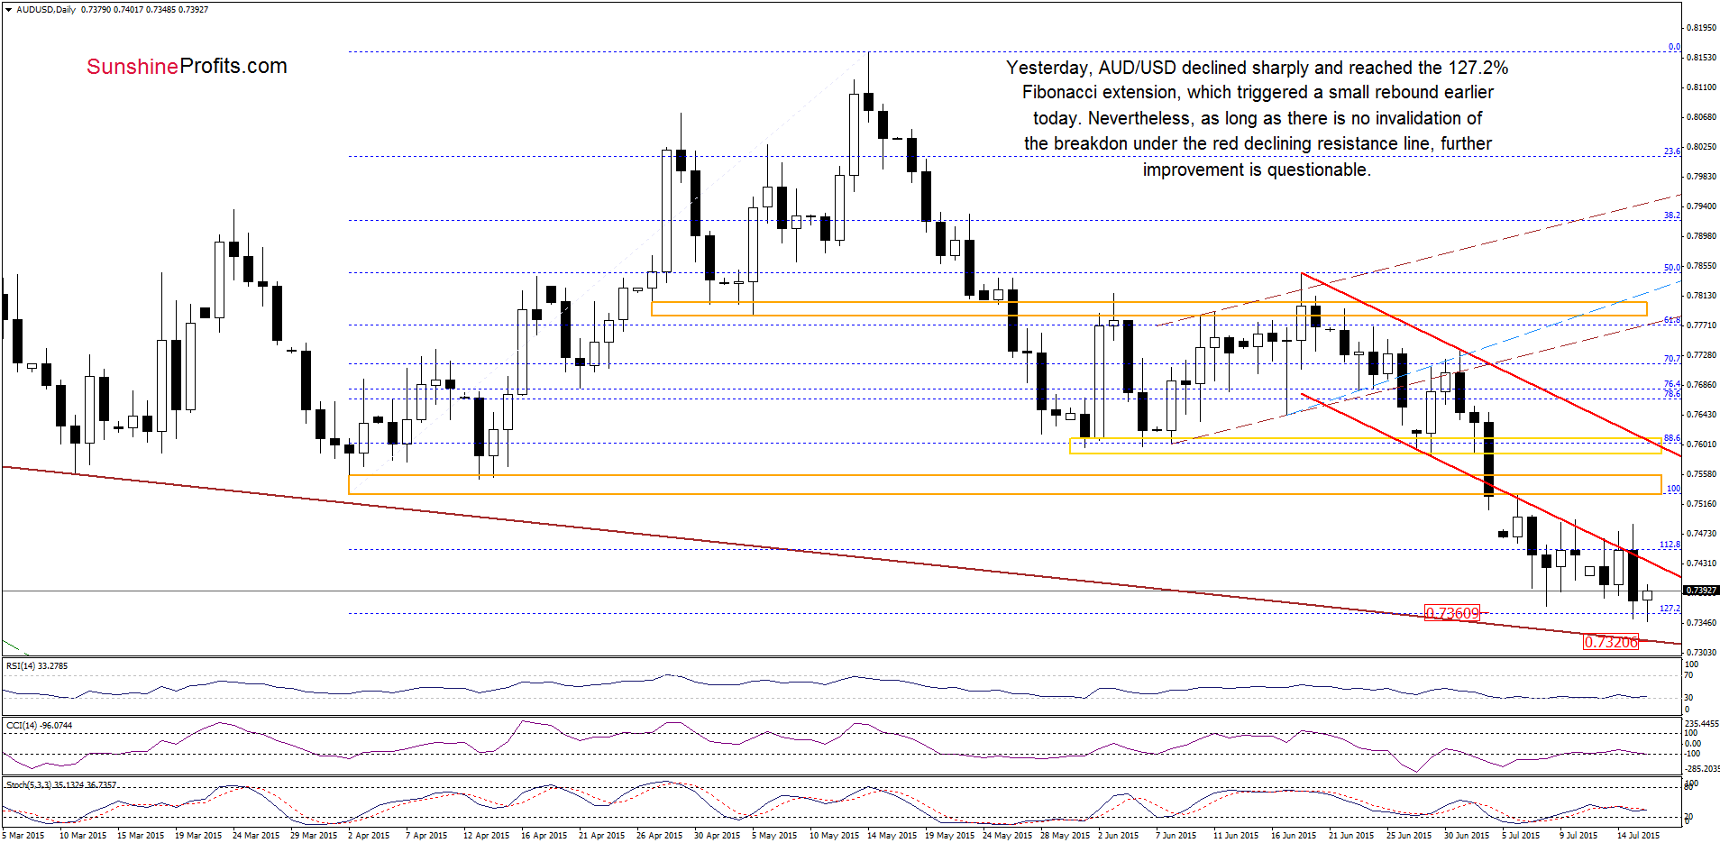Click the 14 May 2015 date label
The image size is (1720, 843).
tap(891, 836)
